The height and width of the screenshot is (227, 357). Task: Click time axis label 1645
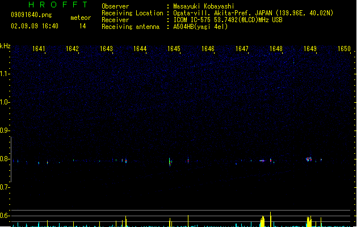pos(174,49)
